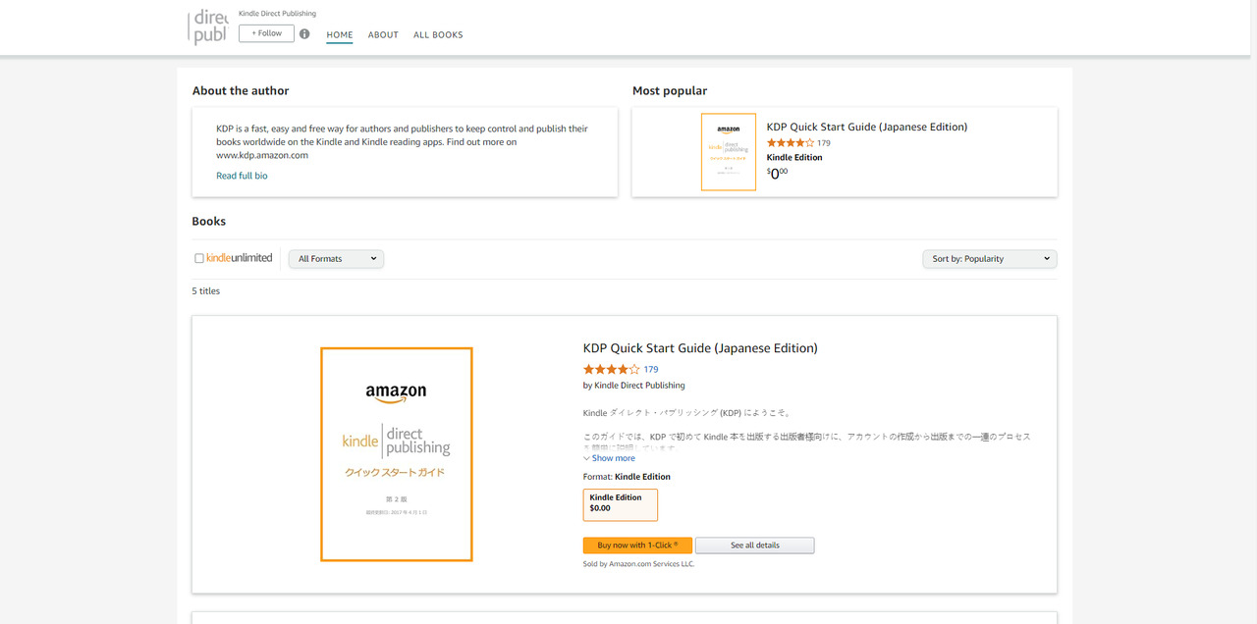Open the All Formats dropdown
Screen dimensions: 1257x624
click(x=336, y=258)
